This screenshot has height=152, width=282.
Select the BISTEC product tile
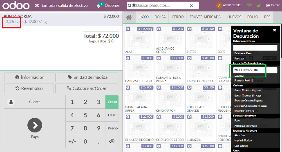tap(200, 40)
